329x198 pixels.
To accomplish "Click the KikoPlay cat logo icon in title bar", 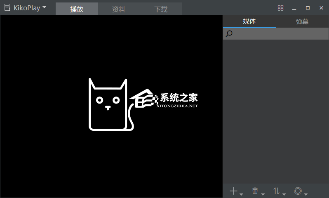I will click(7, 8).
